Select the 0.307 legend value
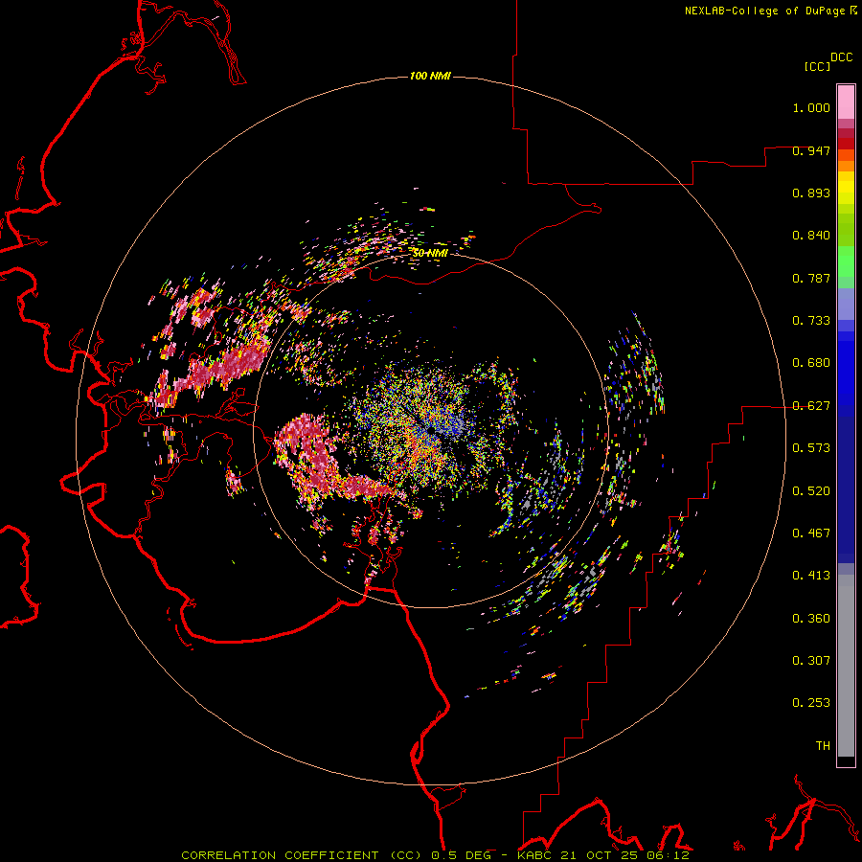862x862 pixels. pyautogui.click(x=811, y=661)
